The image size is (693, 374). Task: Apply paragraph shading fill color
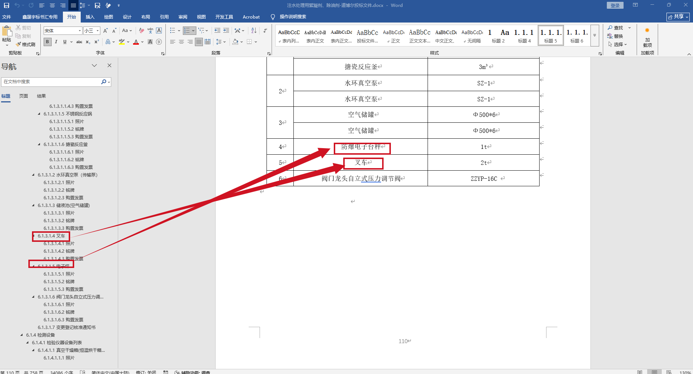point(236,42)
